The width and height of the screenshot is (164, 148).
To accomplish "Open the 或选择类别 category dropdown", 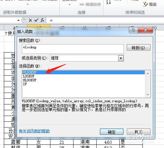I will (x=121, y=58).
